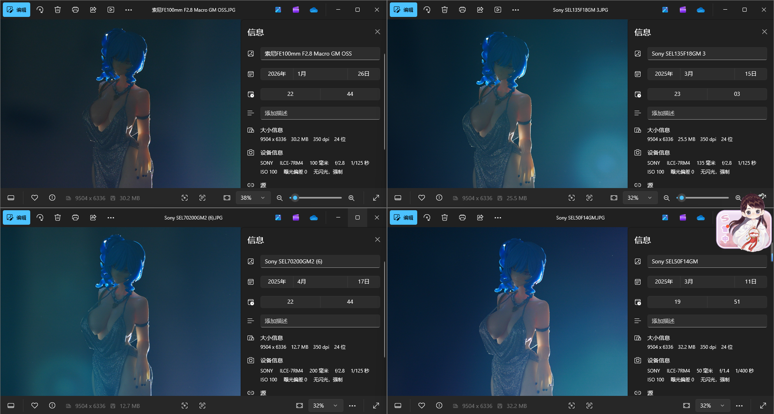Favorite the Sony SEL135F18GM 3 photo
Viewport: 774px width, 414px height.
pos(422,198)
